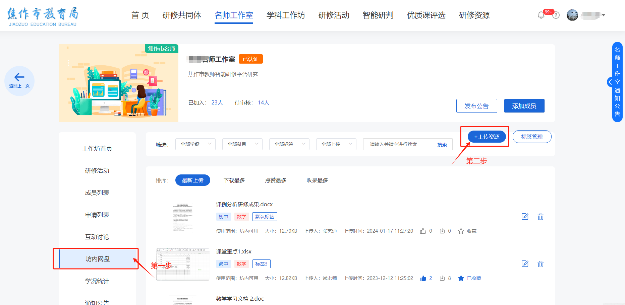Open 工作坊首页 in the sidebar
Viewport: 625px width, 305px height.
(x=97, y=148)
